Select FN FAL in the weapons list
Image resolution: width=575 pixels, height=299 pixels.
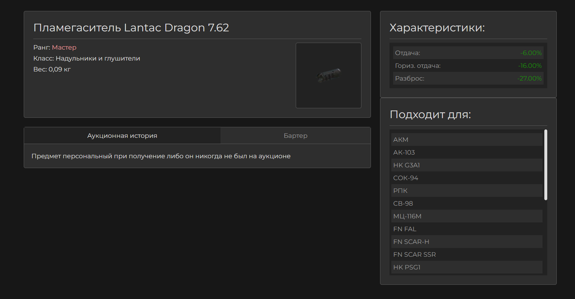pyautogui.click(x=467, y=229)
